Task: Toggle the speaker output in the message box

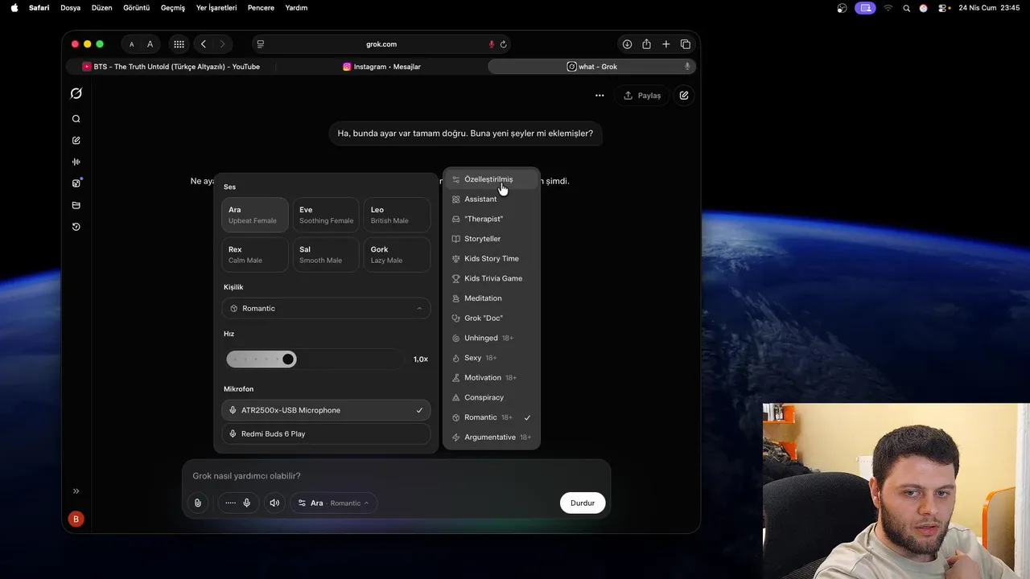Action: (x=274, y=503)
